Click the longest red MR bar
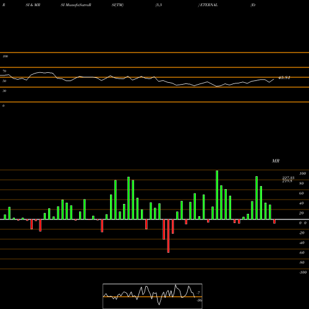 [x=168, y=236]
